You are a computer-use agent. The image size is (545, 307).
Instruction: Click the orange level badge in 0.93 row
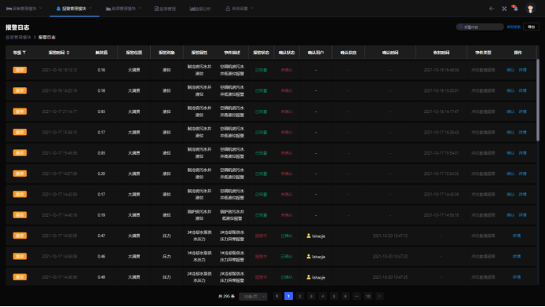pyautogui.click(x=20, y=111)
